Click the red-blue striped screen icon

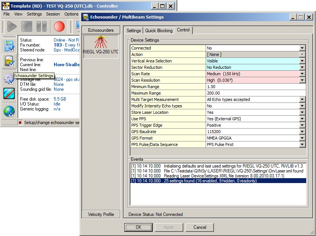[9, 94]
